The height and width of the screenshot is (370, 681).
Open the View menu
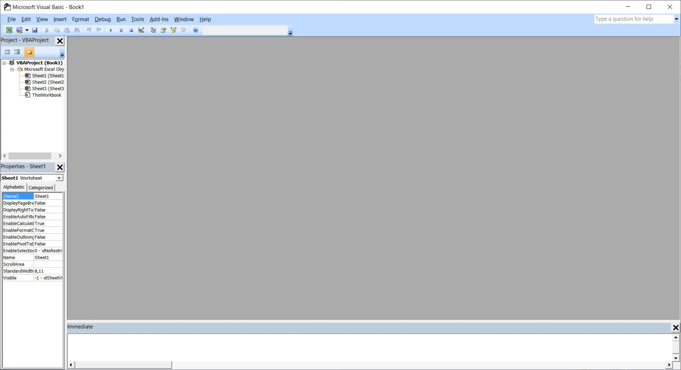42,19
